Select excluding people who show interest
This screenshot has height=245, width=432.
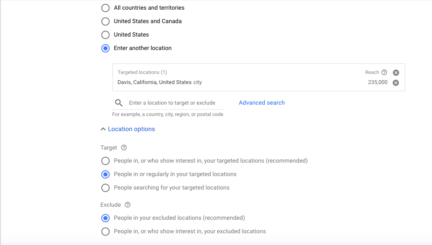pyautogui.click(x=105, y=231)
